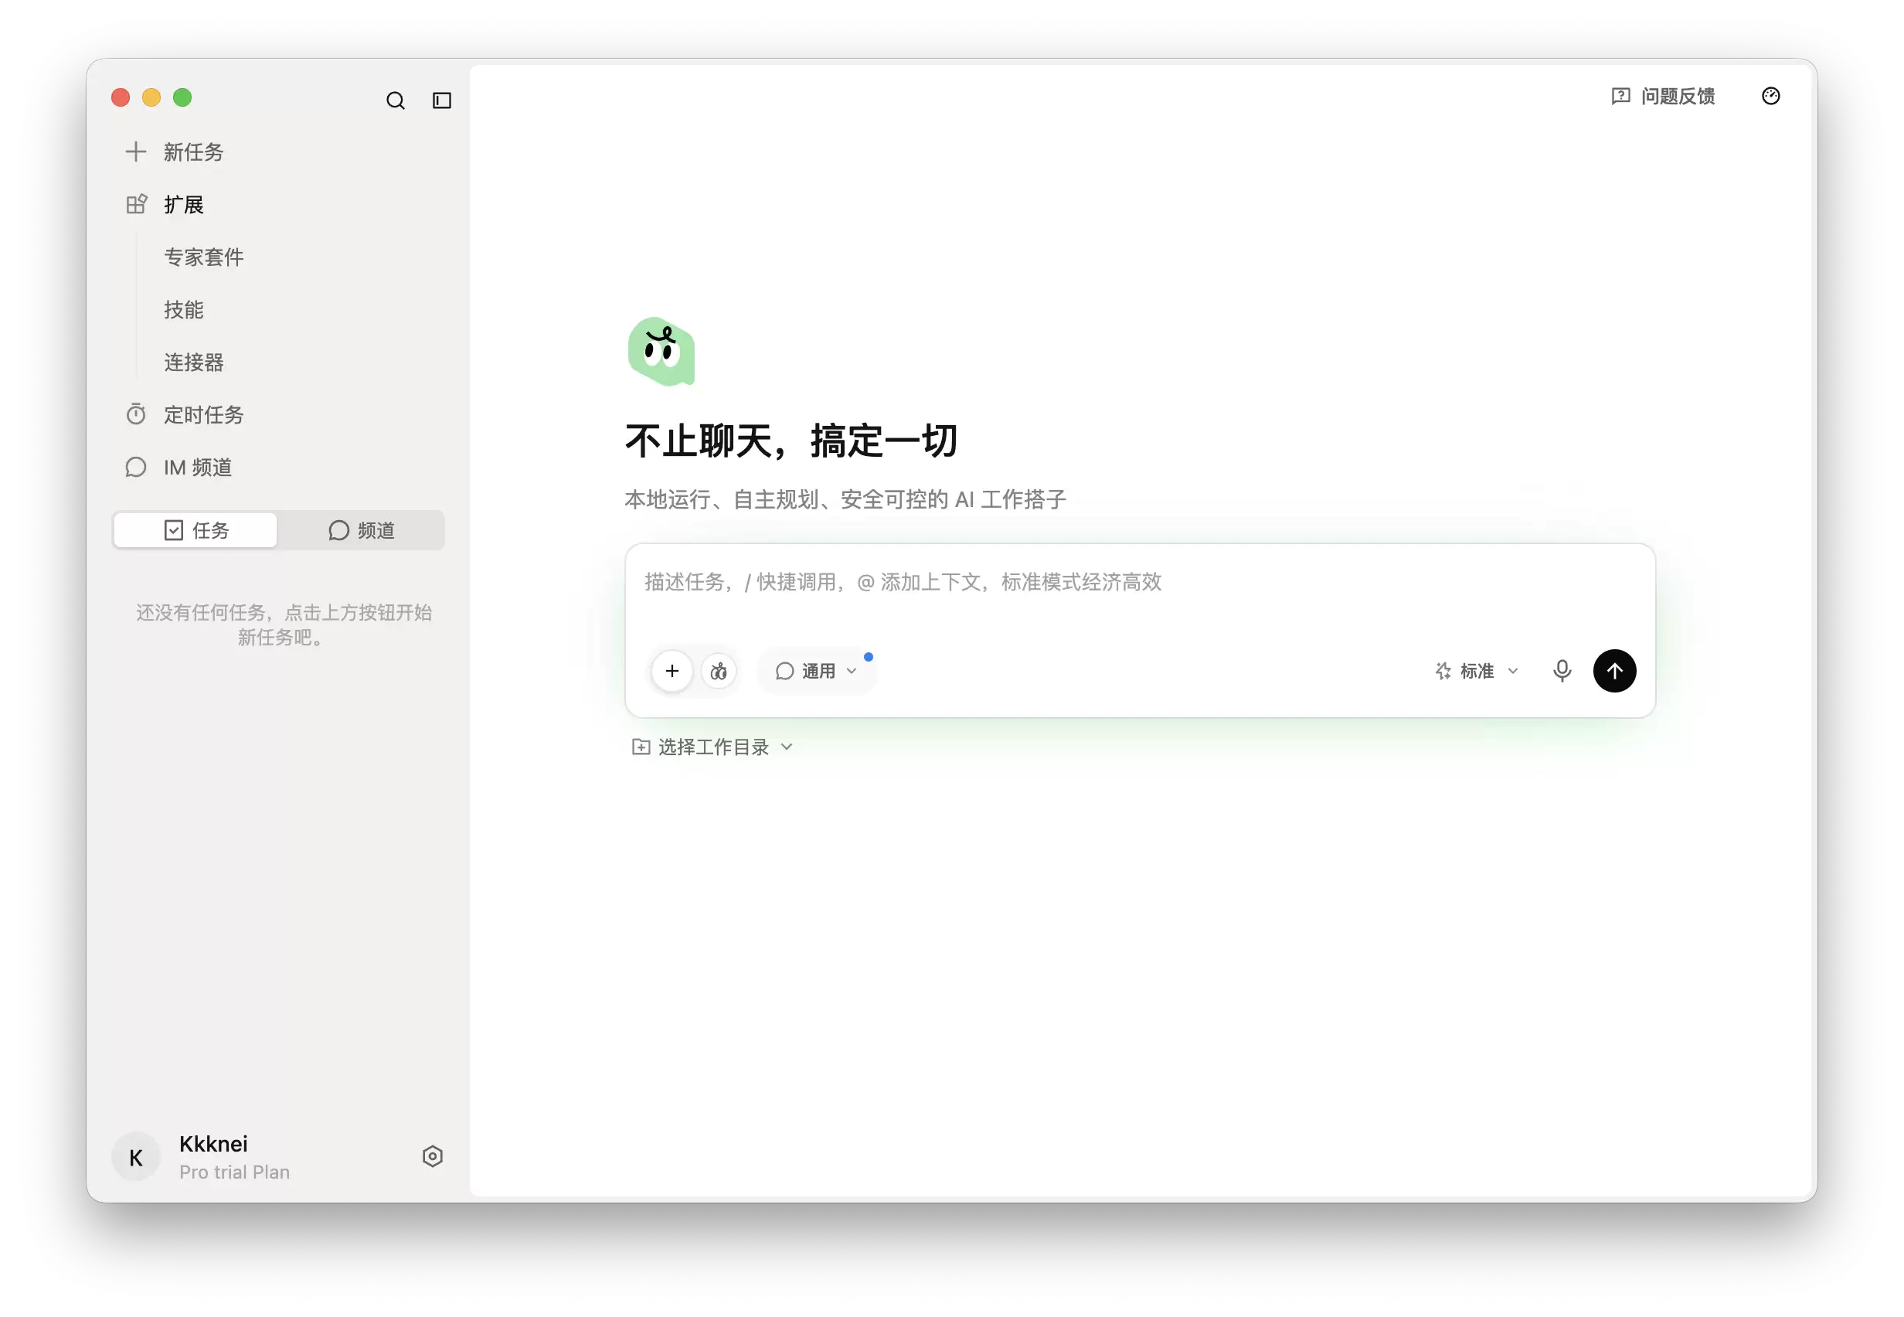The image size is (1904, 1317).
Task: Activate microphone voice input
Action: pos(1562,671)
